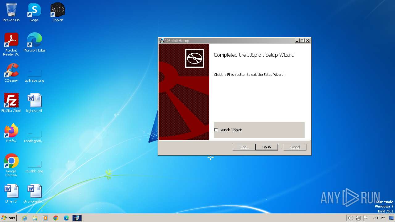Image resolution: width=395 pixels, height=222 pixels.
Task: Select the Skype desktop shortcut
Action: coord(34,12)
